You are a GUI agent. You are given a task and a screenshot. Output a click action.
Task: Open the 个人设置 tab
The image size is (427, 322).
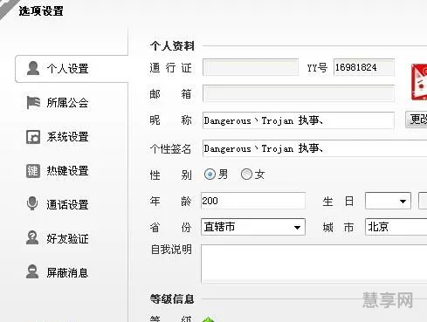pos(72,69)
